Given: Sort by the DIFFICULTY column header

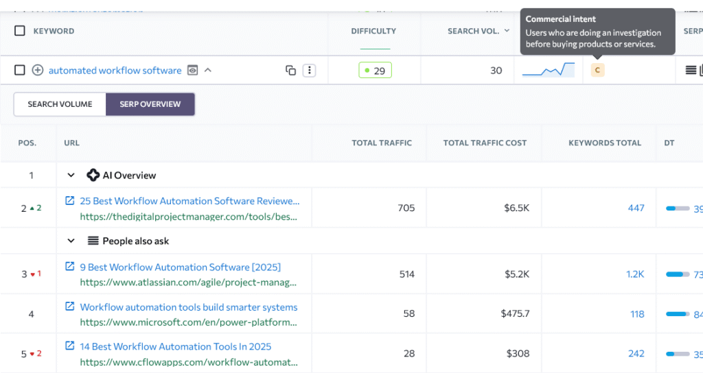Looking at the screenshot, I should pyautogui.click(x=373, y=31).
